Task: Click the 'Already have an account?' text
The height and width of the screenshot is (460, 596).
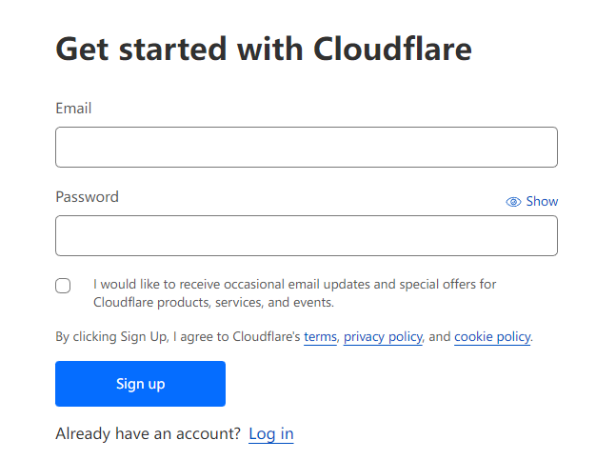Action: click(x=148, y=434)
